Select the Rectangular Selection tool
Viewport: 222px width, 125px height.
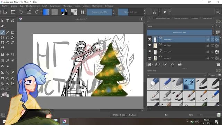[2, 79]
